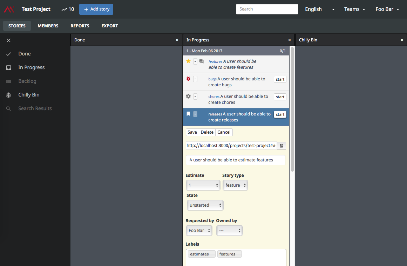Select the Done checkmark icon in the sidebar
This screenshot has width=407, height=266.
9,54
